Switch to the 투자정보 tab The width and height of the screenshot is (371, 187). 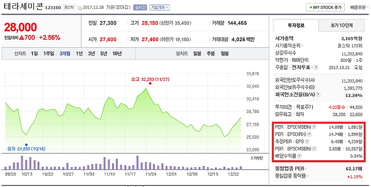[x=296, y=25]
